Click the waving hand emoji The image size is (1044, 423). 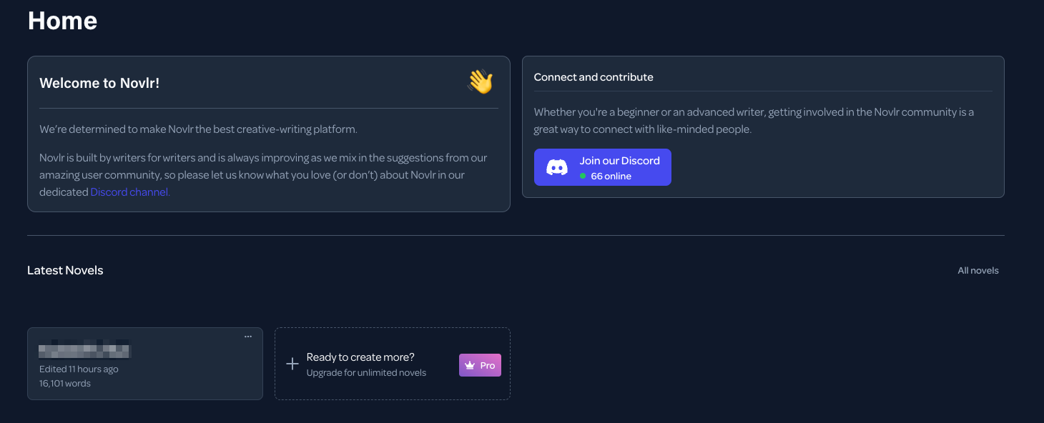[480, 81]
